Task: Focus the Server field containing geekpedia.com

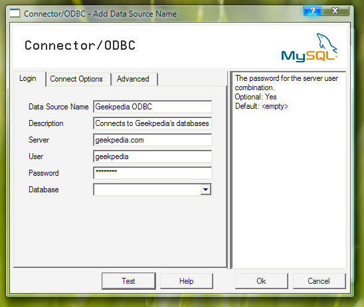Action: tap(153, 140)
